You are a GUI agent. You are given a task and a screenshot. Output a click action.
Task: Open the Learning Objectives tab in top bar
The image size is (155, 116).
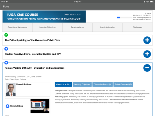pyautogui.click(x=47, y=27)
